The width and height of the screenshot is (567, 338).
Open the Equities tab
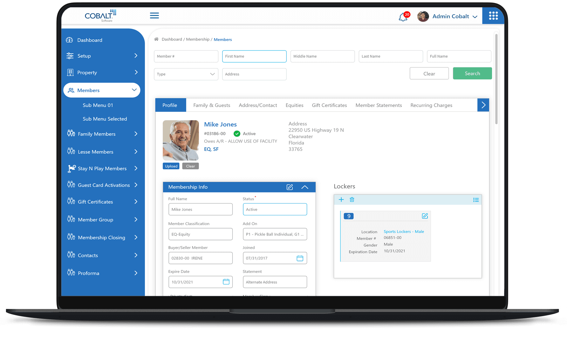[x=294, y=105]
